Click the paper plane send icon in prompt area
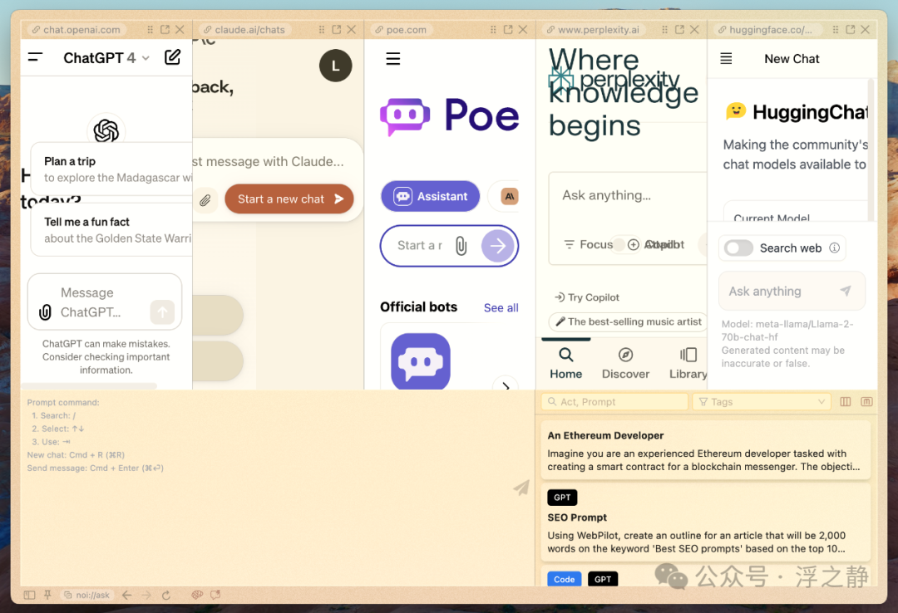The width and height of the screenshot is (898, 613). [x=521, y=488]
